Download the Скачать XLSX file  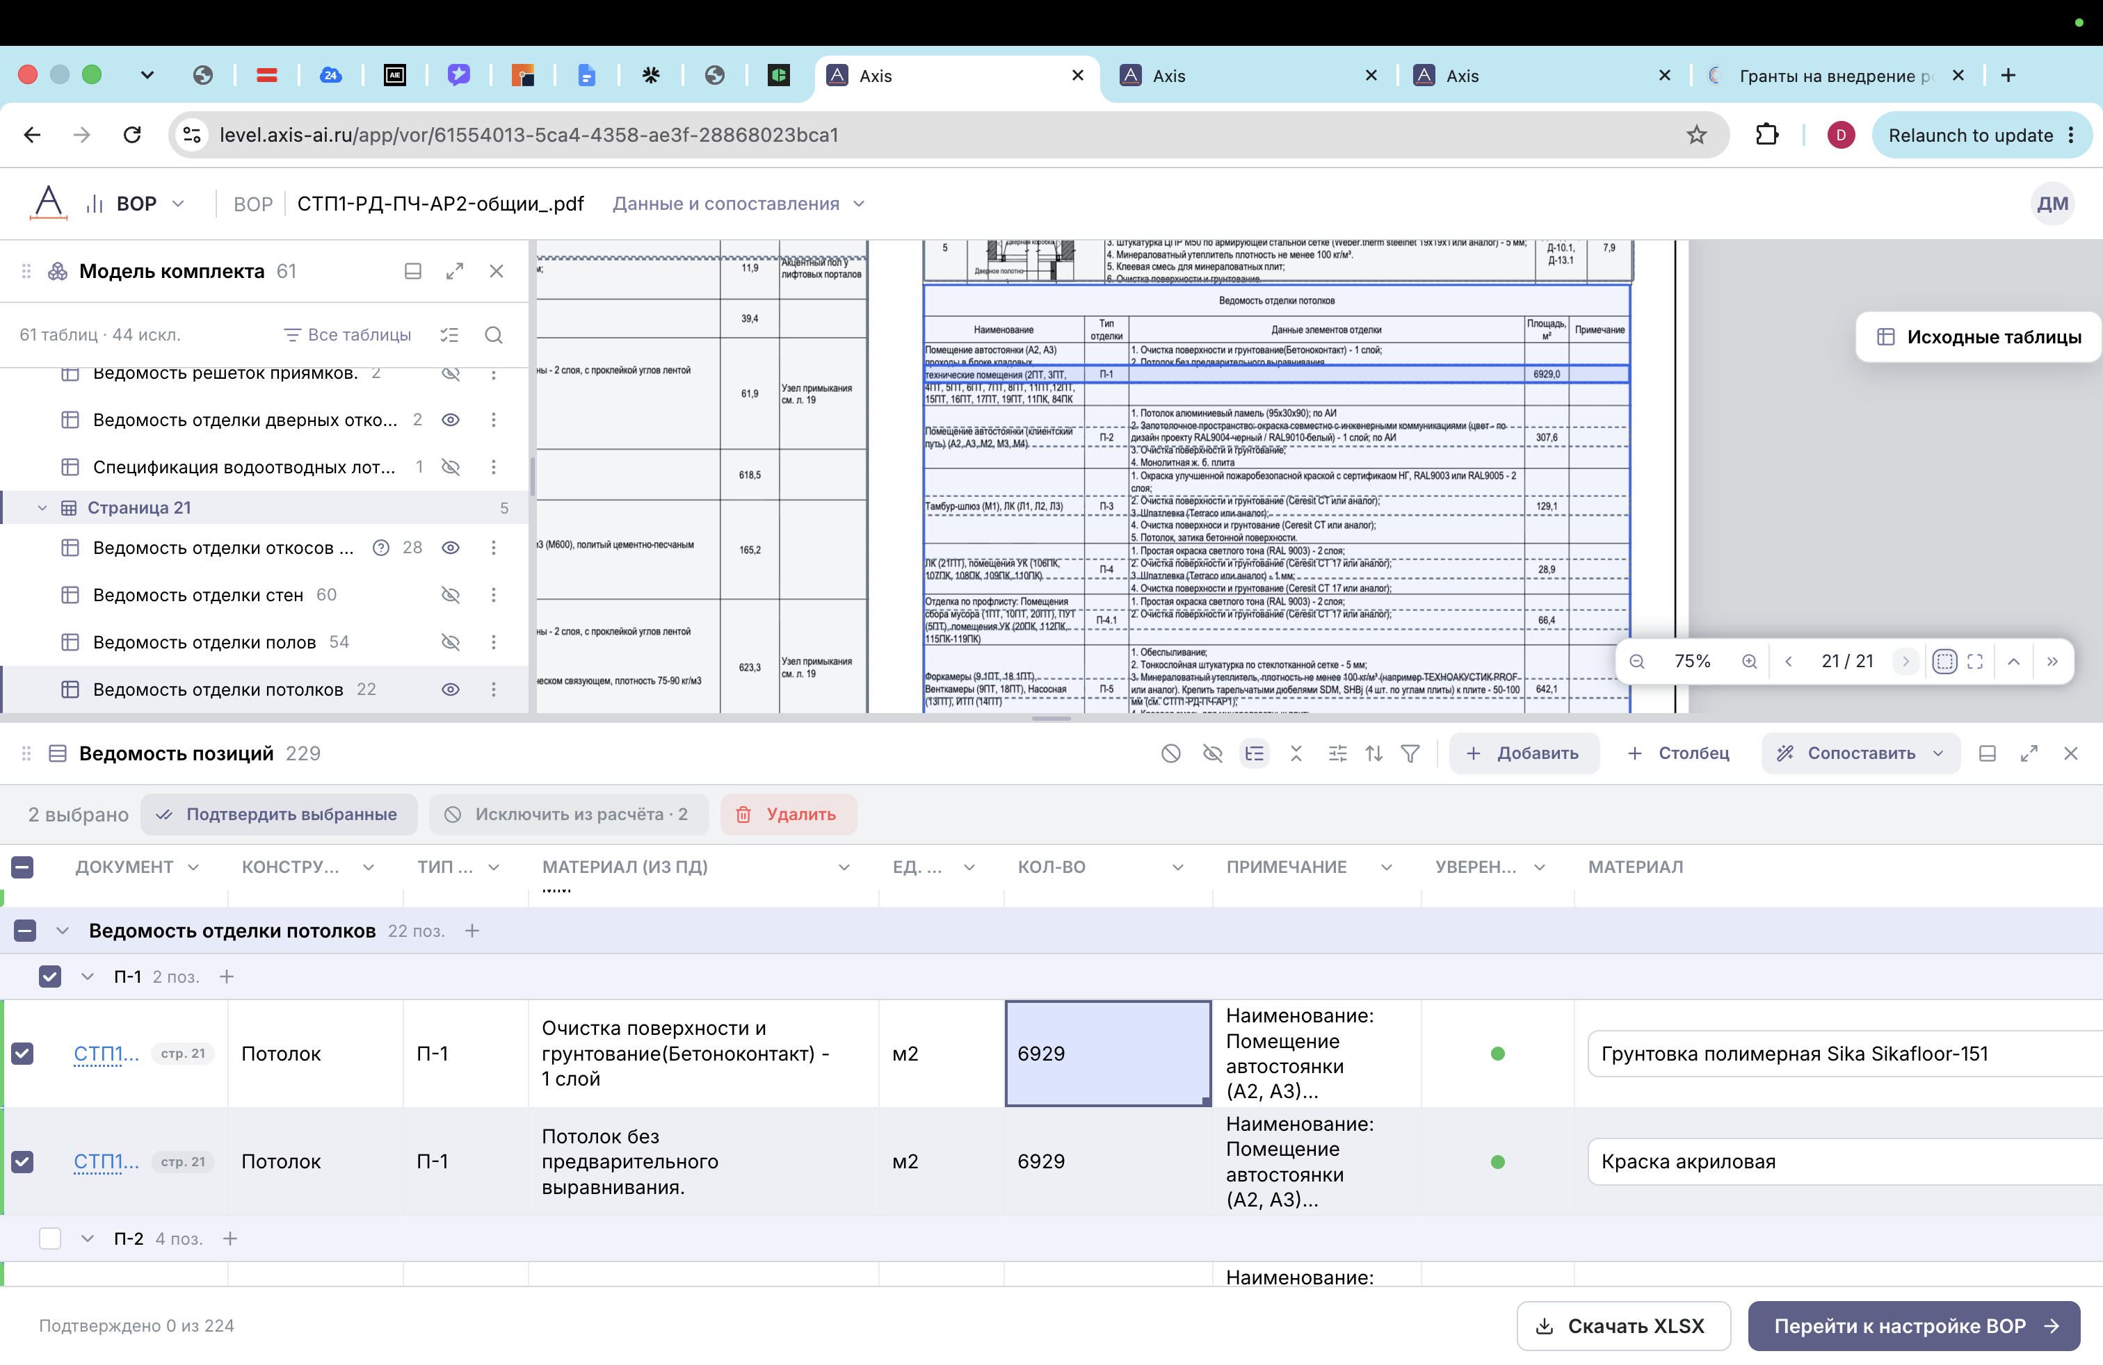point(1623,1326)
